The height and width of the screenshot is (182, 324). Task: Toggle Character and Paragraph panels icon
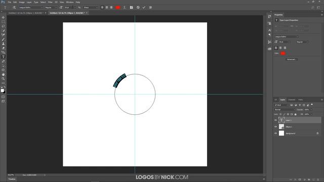132,8
